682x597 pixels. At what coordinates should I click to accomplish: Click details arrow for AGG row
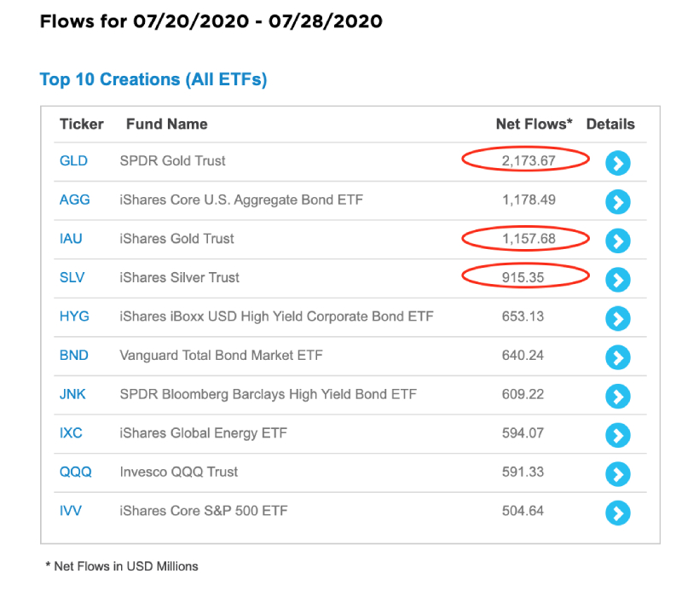[617, 201]
